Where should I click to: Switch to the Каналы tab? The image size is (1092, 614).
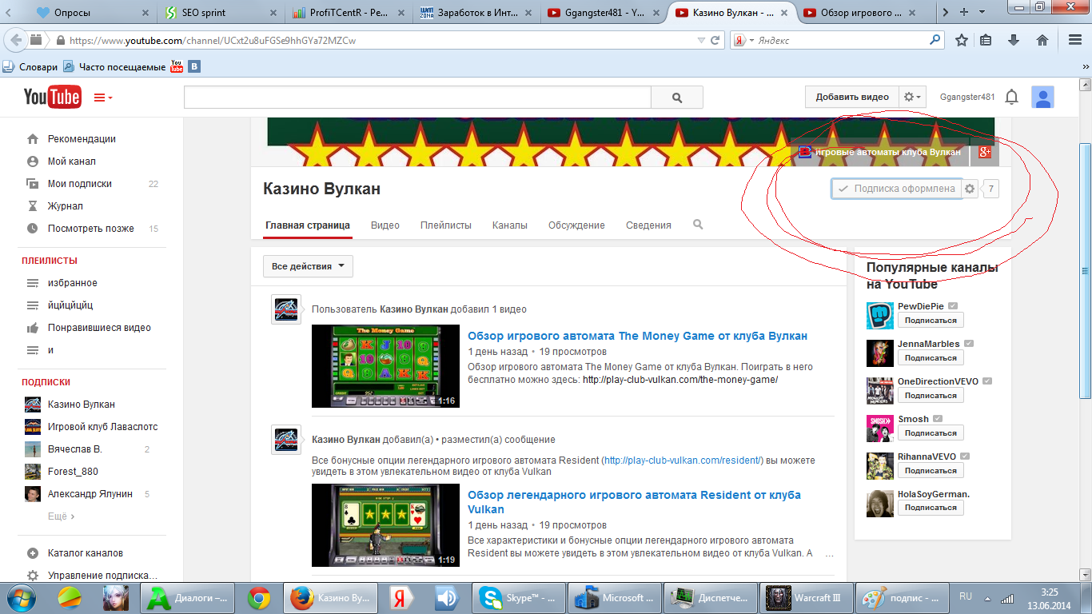[510, 225]
